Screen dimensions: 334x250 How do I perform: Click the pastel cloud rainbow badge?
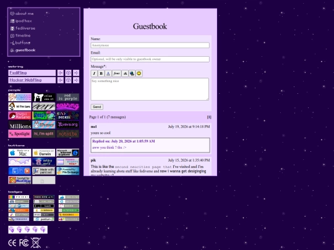(20, 162)
